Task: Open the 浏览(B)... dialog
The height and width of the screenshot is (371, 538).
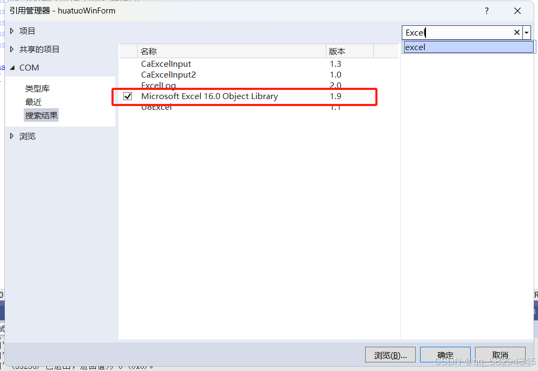Action: point(390,354)
